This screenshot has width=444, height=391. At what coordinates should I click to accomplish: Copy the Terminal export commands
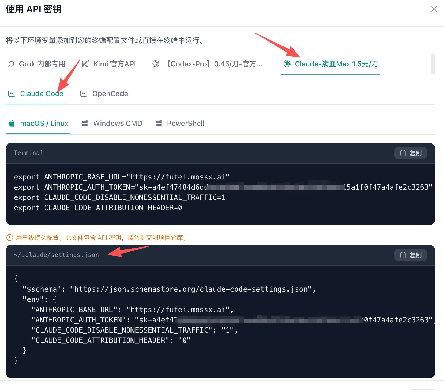411,153
